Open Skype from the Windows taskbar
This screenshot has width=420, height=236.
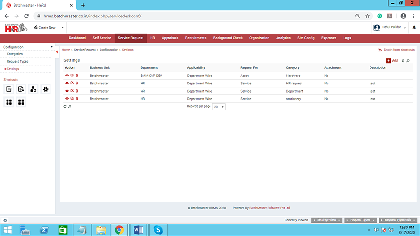[x=158, y=230]
